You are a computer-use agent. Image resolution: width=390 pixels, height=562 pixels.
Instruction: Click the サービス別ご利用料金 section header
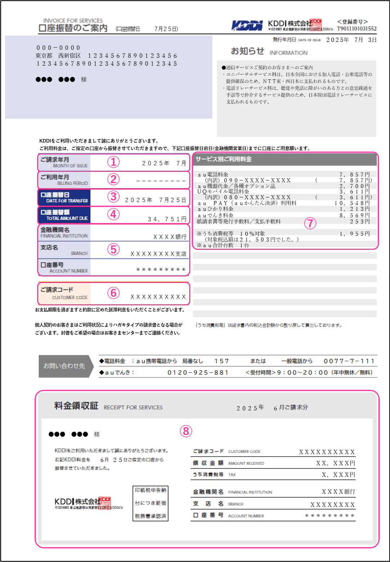[223, 159]
